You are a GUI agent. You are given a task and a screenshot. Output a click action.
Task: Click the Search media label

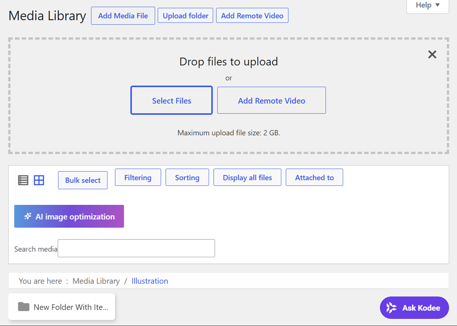point(36,249)
